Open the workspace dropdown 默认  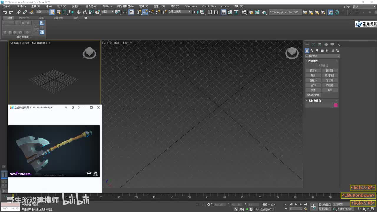(x=363, y=6)
